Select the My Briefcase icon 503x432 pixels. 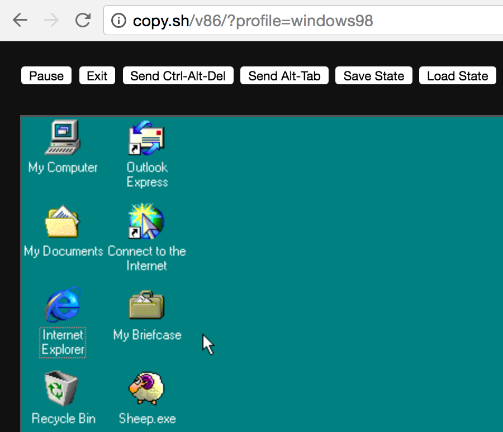(x=146, y=305)
